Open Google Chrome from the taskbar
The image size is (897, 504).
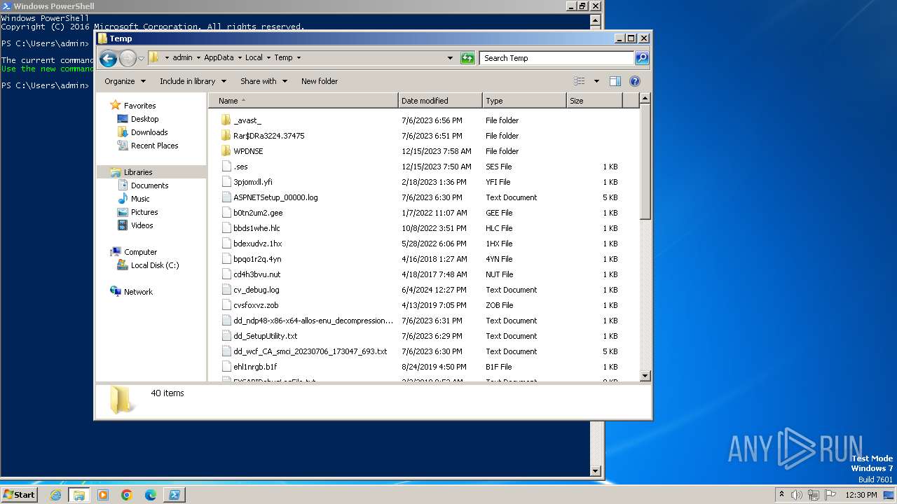[127, 495]
